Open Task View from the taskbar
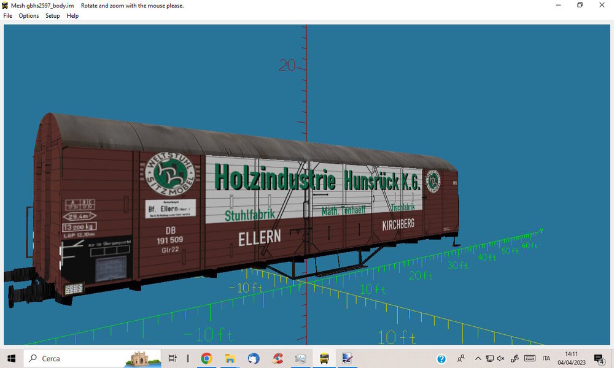This screenshot has height=368, width=614. coord(173,358)
